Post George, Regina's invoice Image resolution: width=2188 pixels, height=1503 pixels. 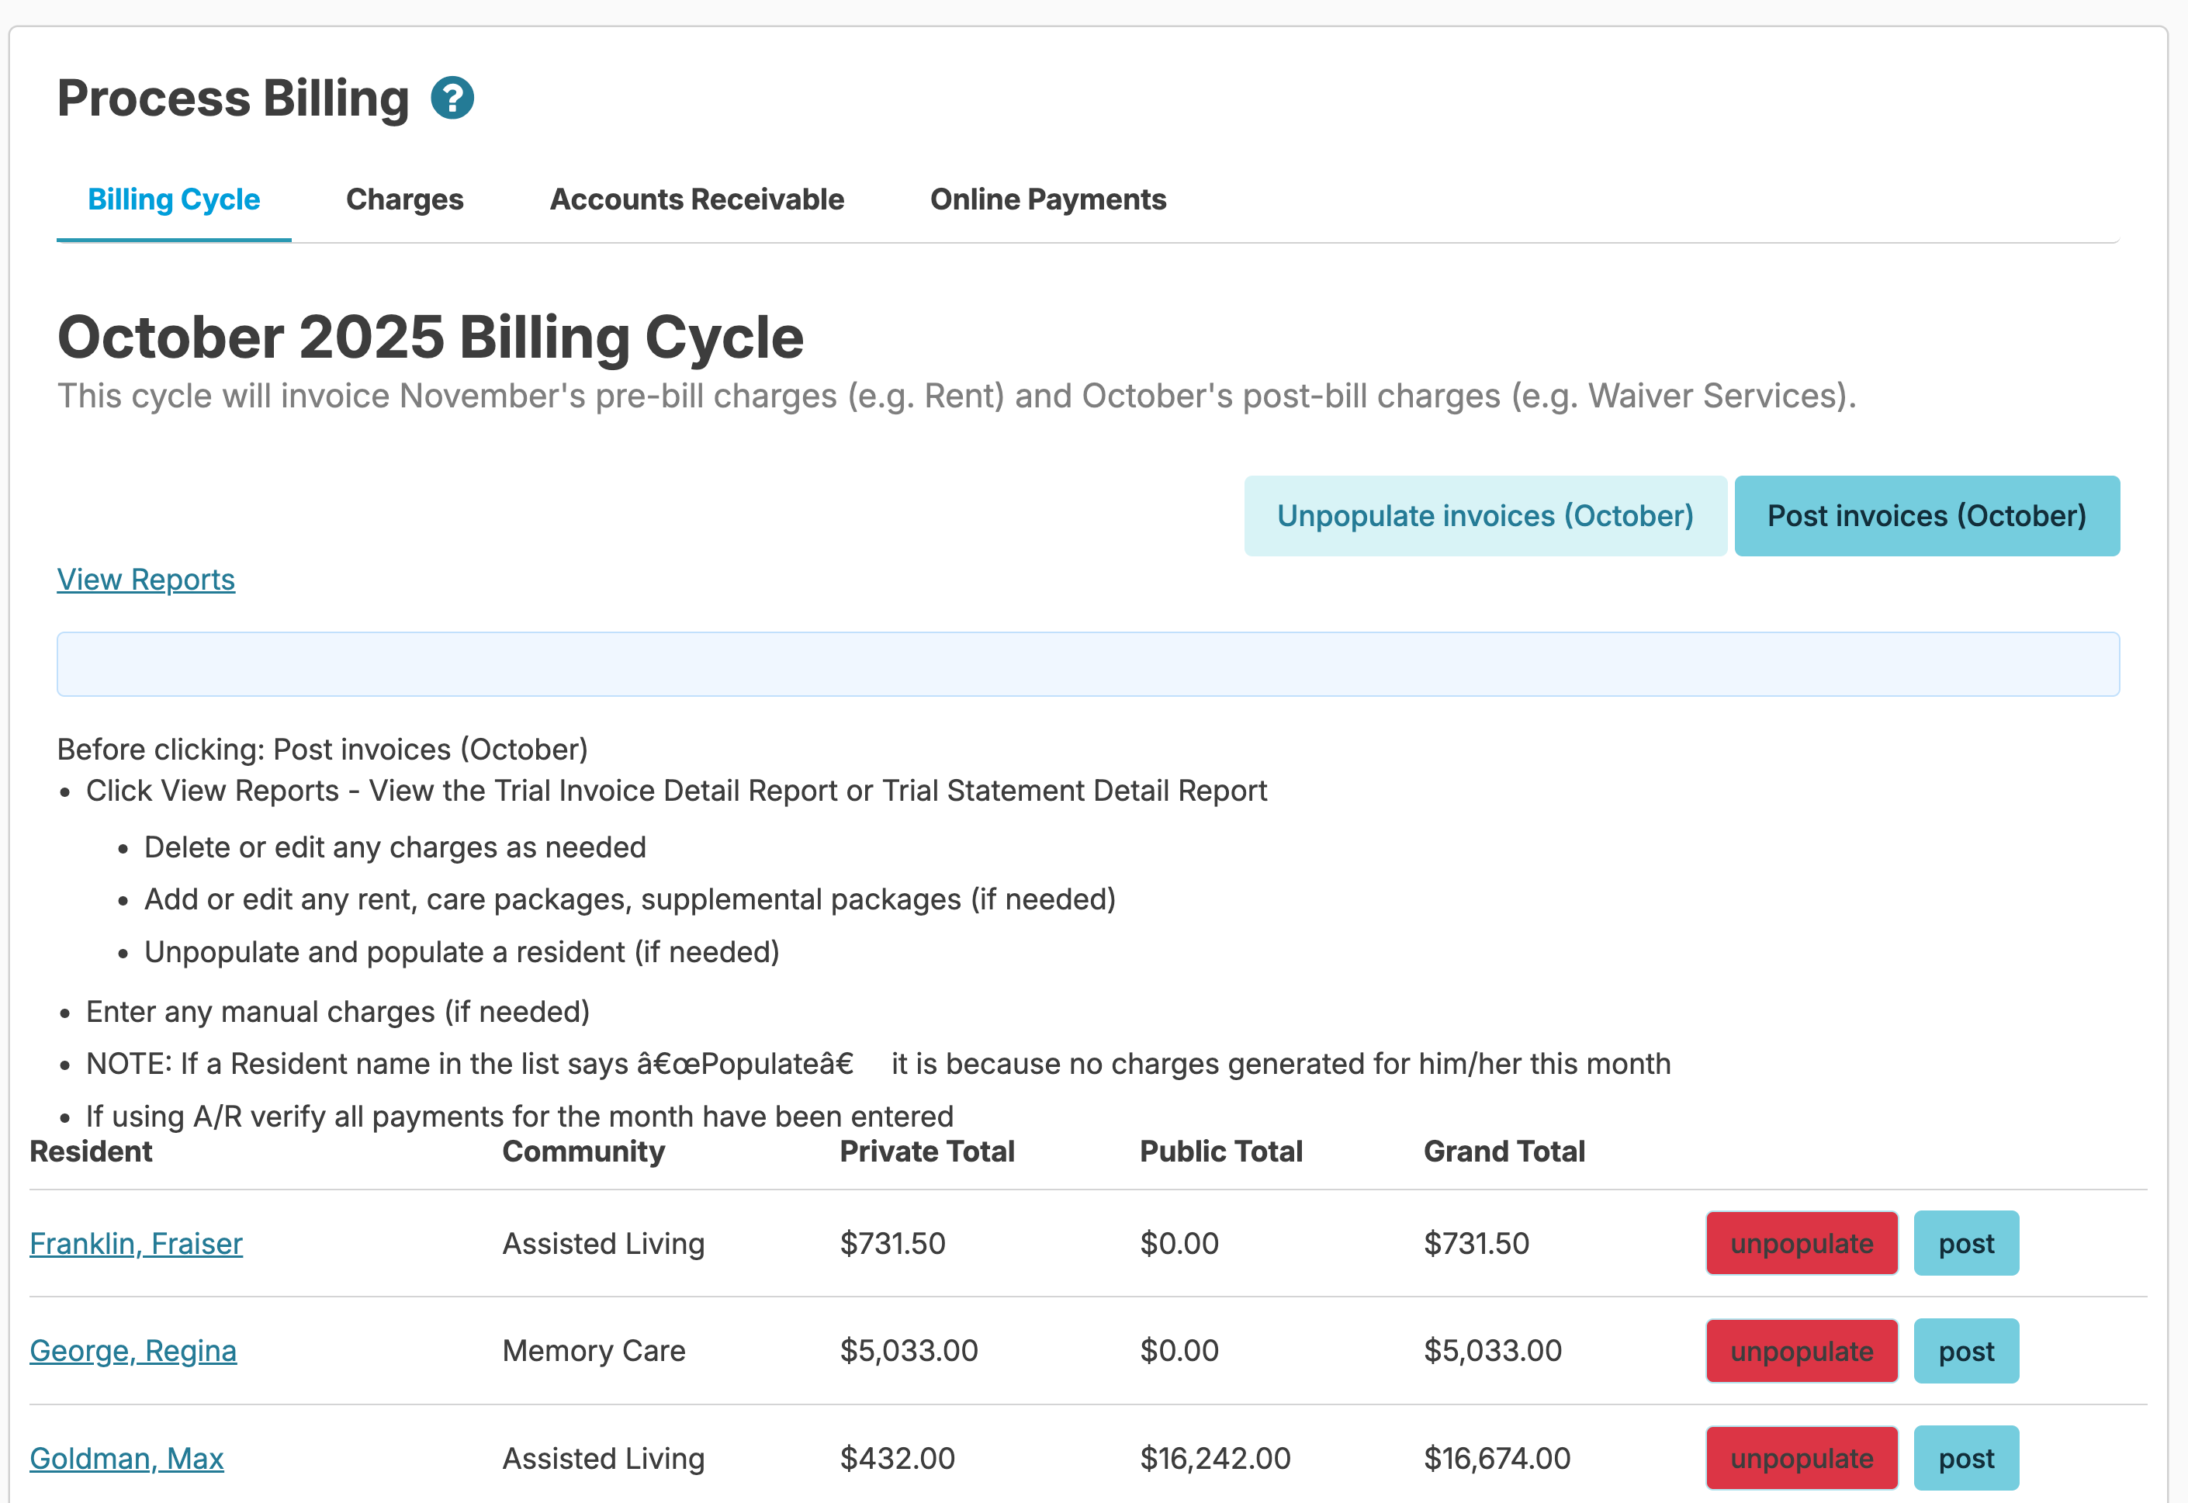click(1966, 1350)
